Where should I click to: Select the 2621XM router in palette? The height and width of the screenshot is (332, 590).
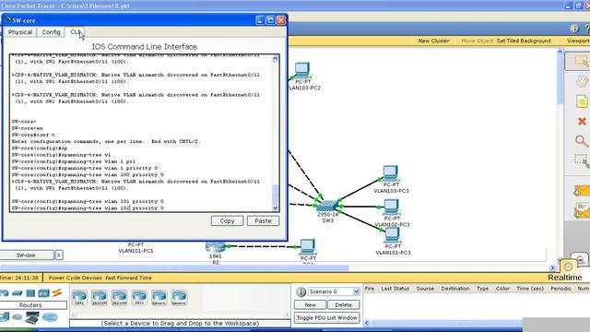119,297
